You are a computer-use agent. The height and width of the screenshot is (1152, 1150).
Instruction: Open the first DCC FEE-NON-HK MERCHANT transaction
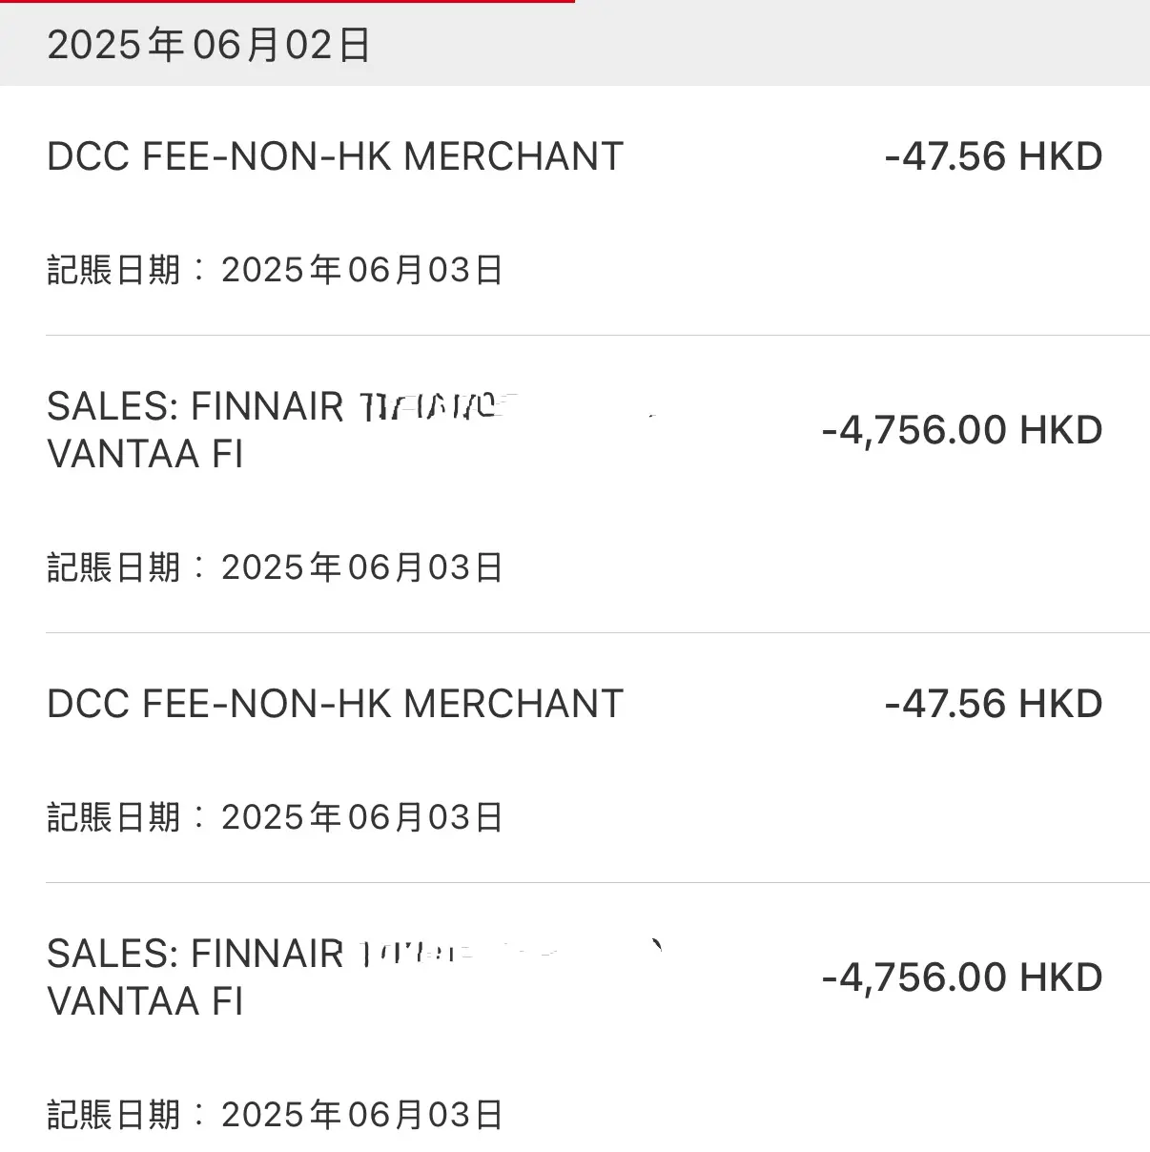point(335,156)
